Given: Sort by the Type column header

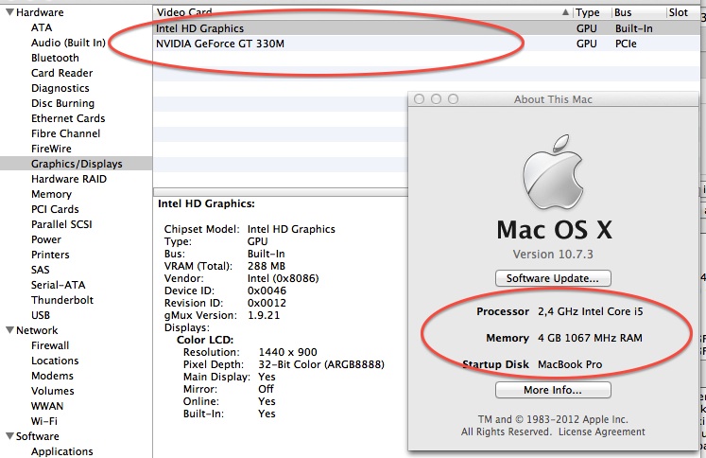Looking at the screenshot, I should point(591,12).
